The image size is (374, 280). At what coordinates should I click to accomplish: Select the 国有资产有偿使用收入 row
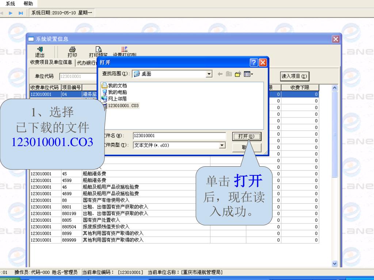pos(174,200)
